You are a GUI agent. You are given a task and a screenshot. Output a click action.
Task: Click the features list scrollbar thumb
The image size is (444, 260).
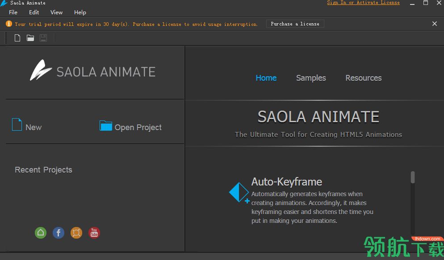(x=413, y=177)
